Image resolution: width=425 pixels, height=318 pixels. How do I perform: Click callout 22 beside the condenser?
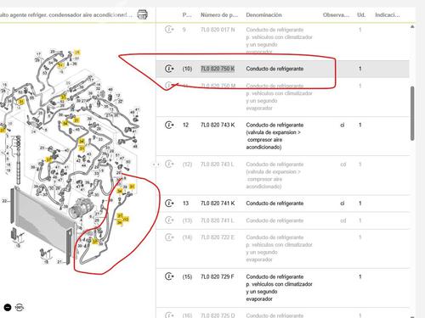tap(4, 201)
